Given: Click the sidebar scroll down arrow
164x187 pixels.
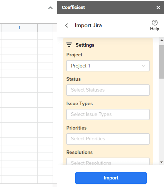Looking at the screenshot, I should [x=161, y=162].
